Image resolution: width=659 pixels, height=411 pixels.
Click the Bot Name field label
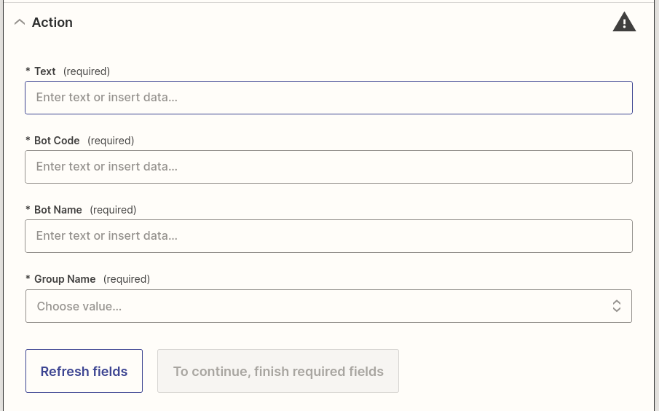[58, 210]
